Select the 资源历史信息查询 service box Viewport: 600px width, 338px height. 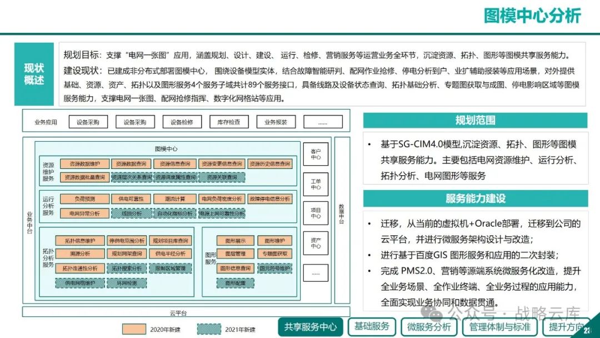pos(270,164)
